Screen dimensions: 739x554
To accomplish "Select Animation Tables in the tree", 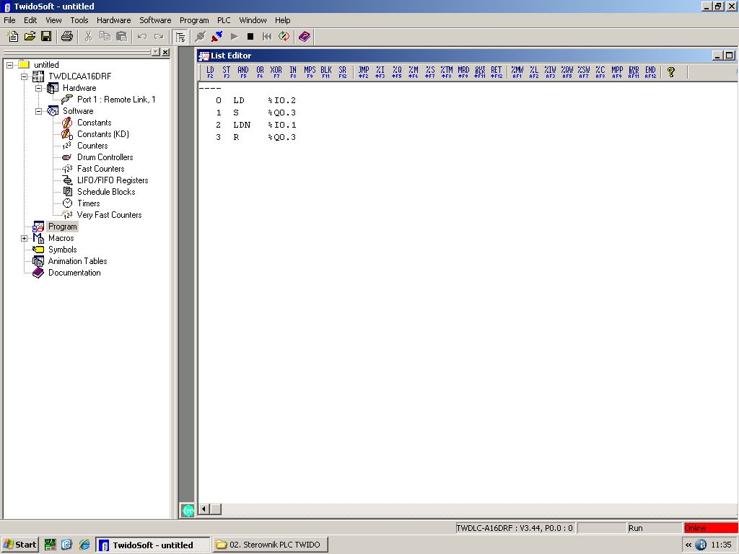I will (x=77, y=261).
